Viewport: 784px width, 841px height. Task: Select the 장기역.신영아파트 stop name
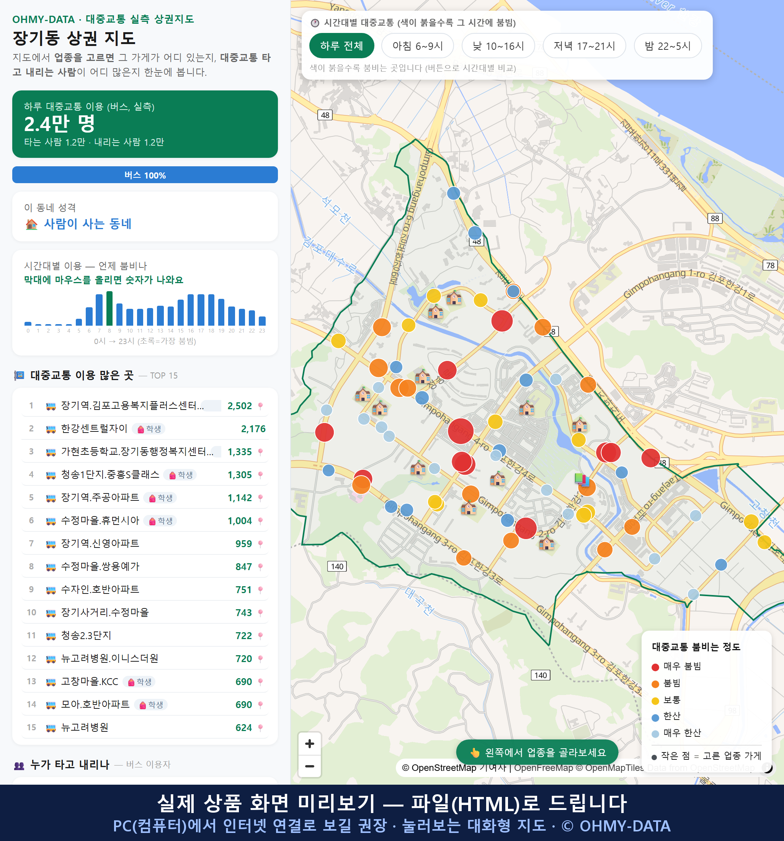100,543
